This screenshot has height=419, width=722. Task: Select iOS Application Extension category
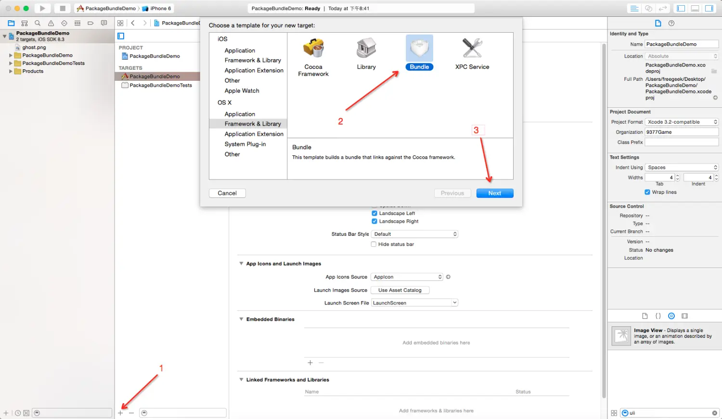[254, 70]
